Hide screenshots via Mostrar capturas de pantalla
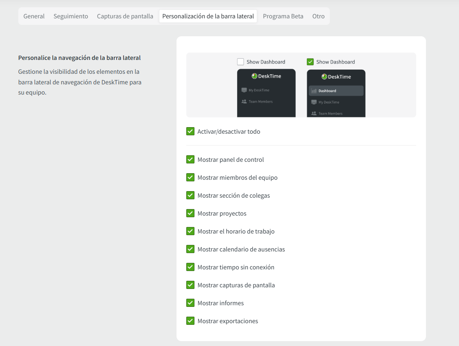Image resolution: width=459 pixels, height=346 pixels. (x=190, y=285)
